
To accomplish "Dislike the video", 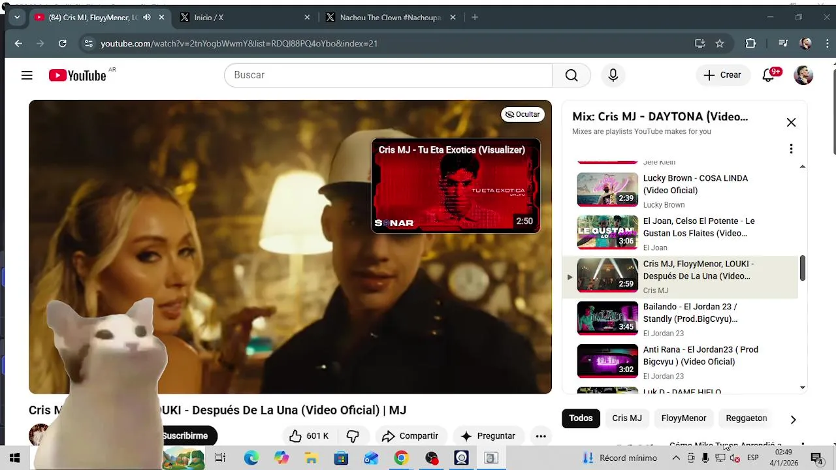I will click(x=353, y=436).
